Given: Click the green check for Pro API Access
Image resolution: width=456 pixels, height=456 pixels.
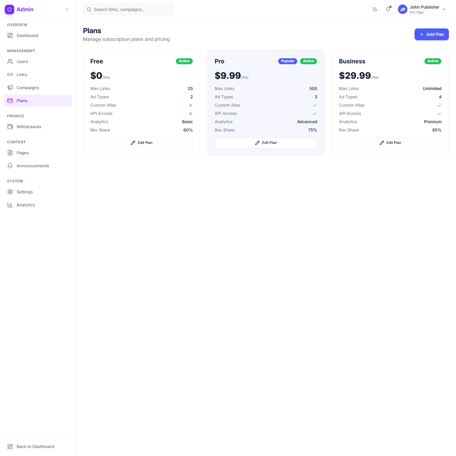Looking at the screenshot, I should tap(315, 114).
